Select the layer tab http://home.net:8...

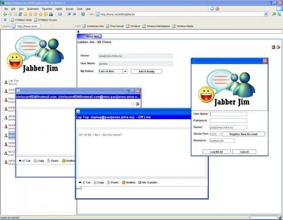pos(26,26)
